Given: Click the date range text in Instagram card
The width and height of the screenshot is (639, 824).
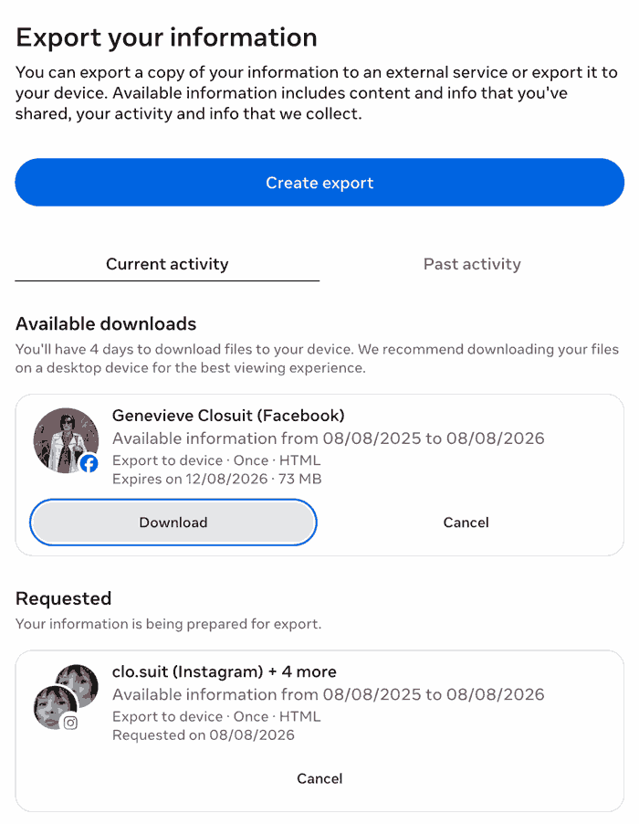Looking at the screenshot, I should click(x=328, y=694).
